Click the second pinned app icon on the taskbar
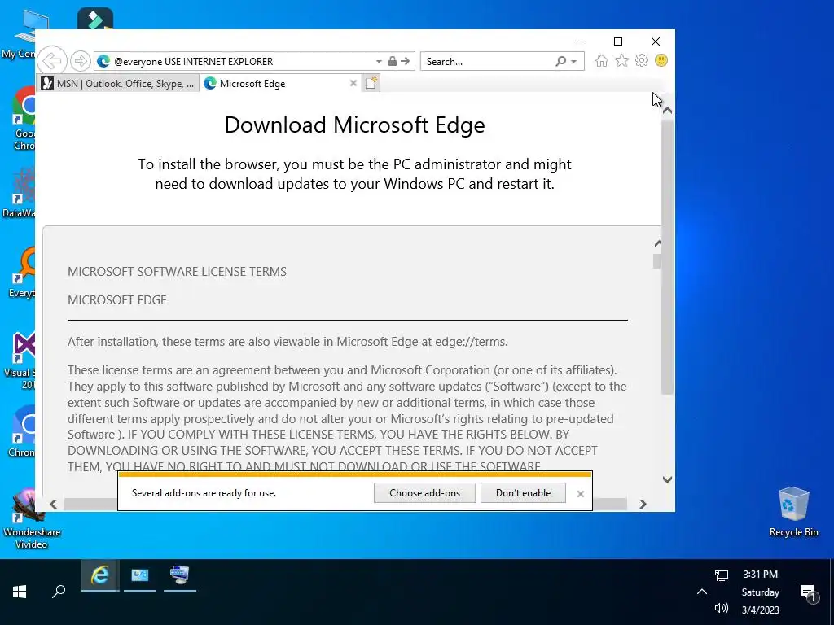 tap(140, 575)
